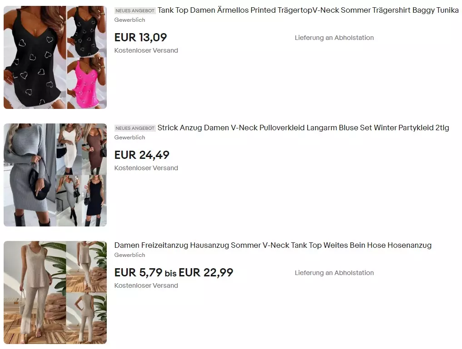Viewport: 462px width, 349px height.
Task: Click Kostenloser Versand under EUR 13,09
Action: click(x=146, y=50)
